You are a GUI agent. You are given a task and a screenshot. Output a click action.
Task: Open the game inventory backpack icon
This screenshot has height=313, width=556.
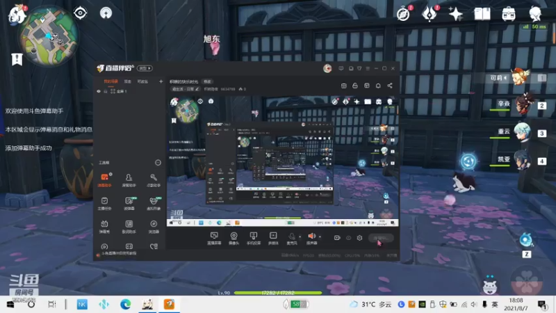[509, 14]
